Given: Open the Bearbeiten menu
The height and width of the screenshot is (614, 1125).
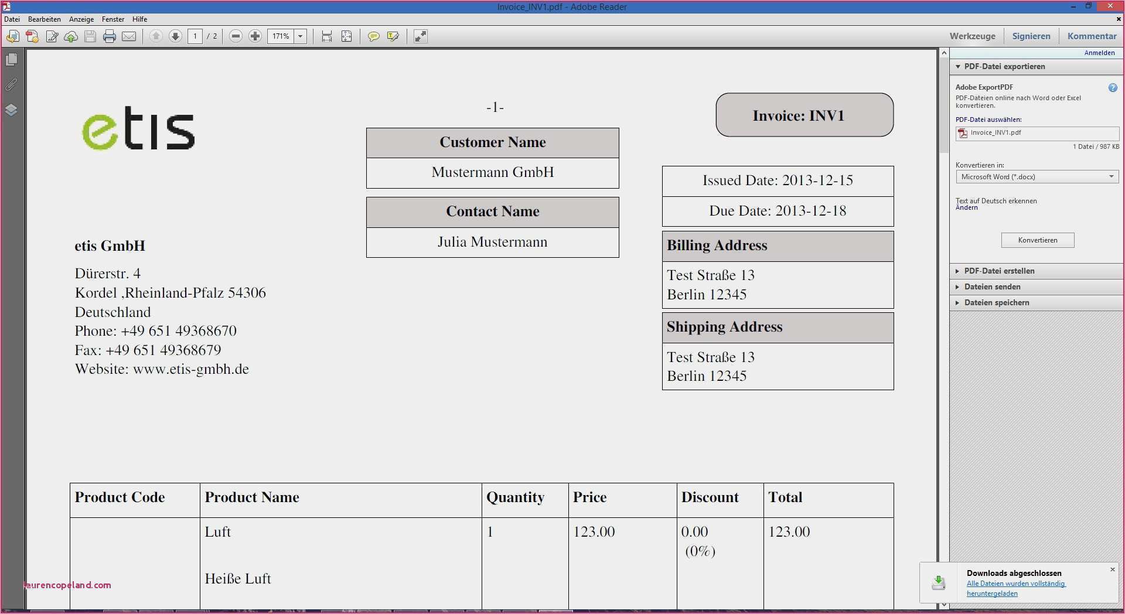Looking at the screenshot, I should tap(45, 19).
